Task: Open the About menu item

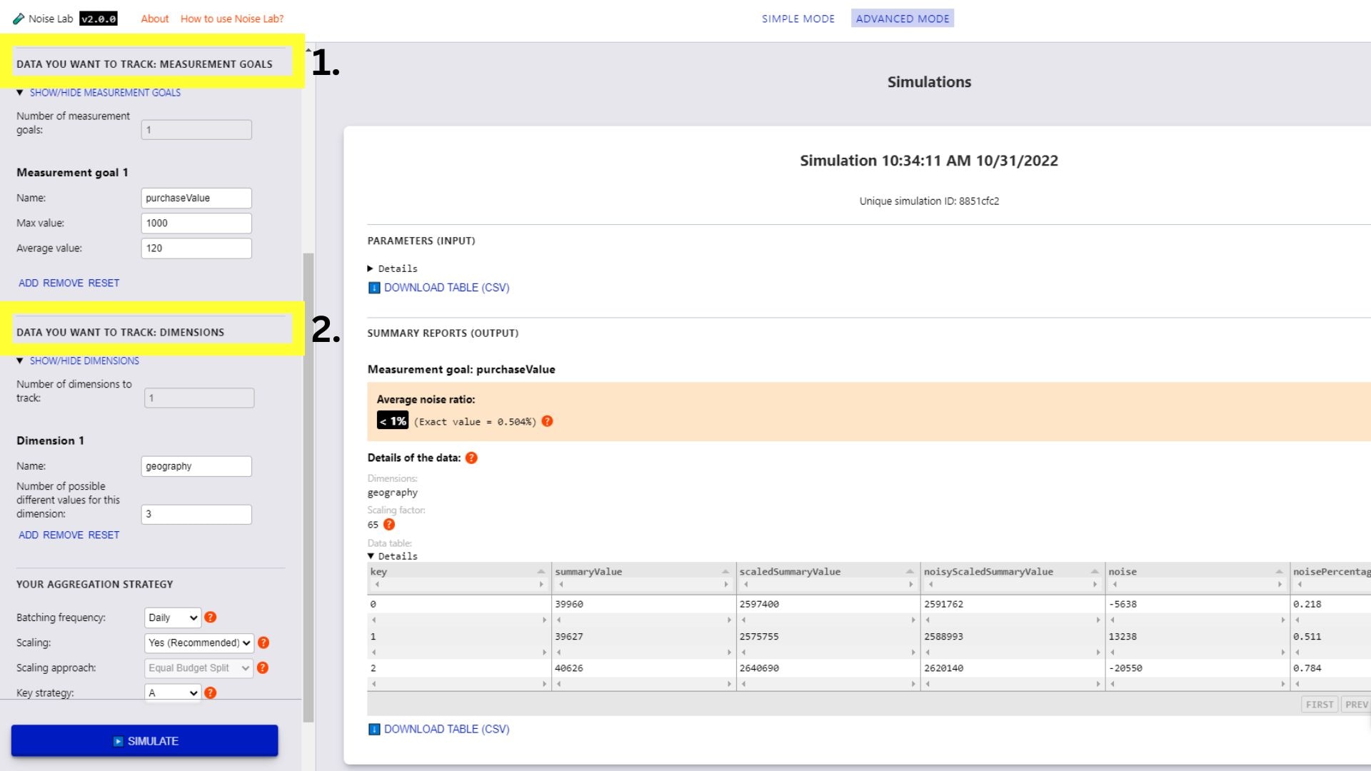Action: [x=154, y=18]
